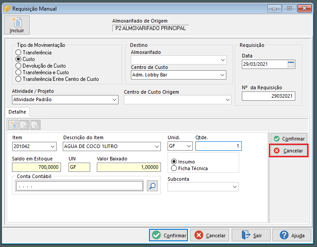Click the Conta Contábil search magnifier
317x247 pixels.
[x=152, y=186]
